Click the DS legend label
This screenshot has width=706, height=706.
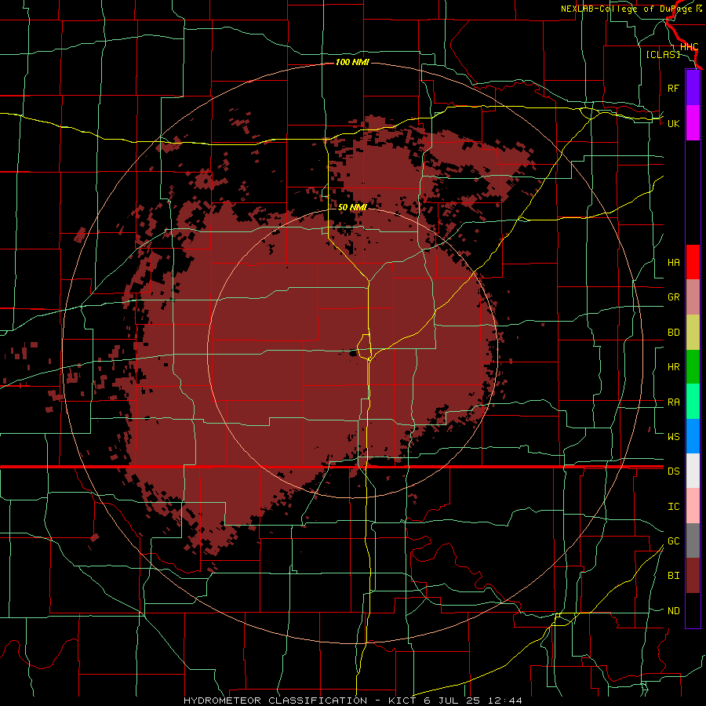point(673,471)
